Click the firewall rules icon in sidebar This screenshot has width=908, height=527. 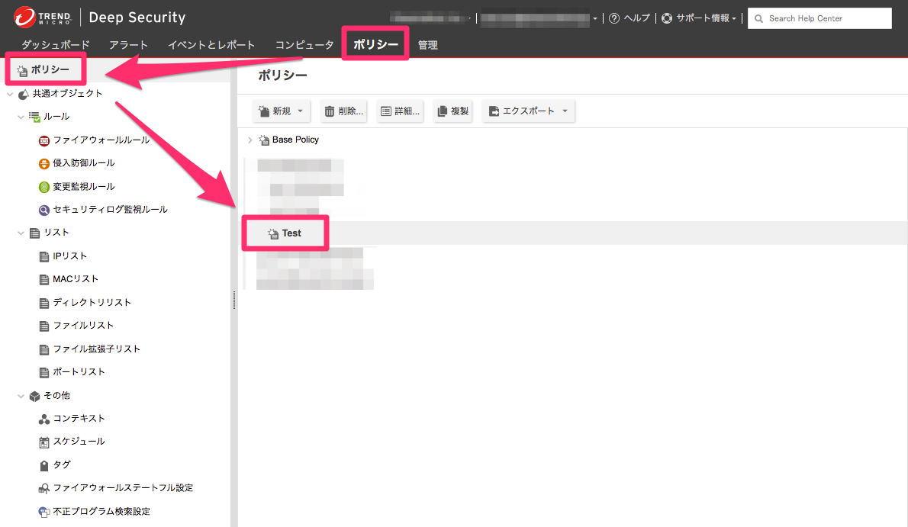pos(44,140)
